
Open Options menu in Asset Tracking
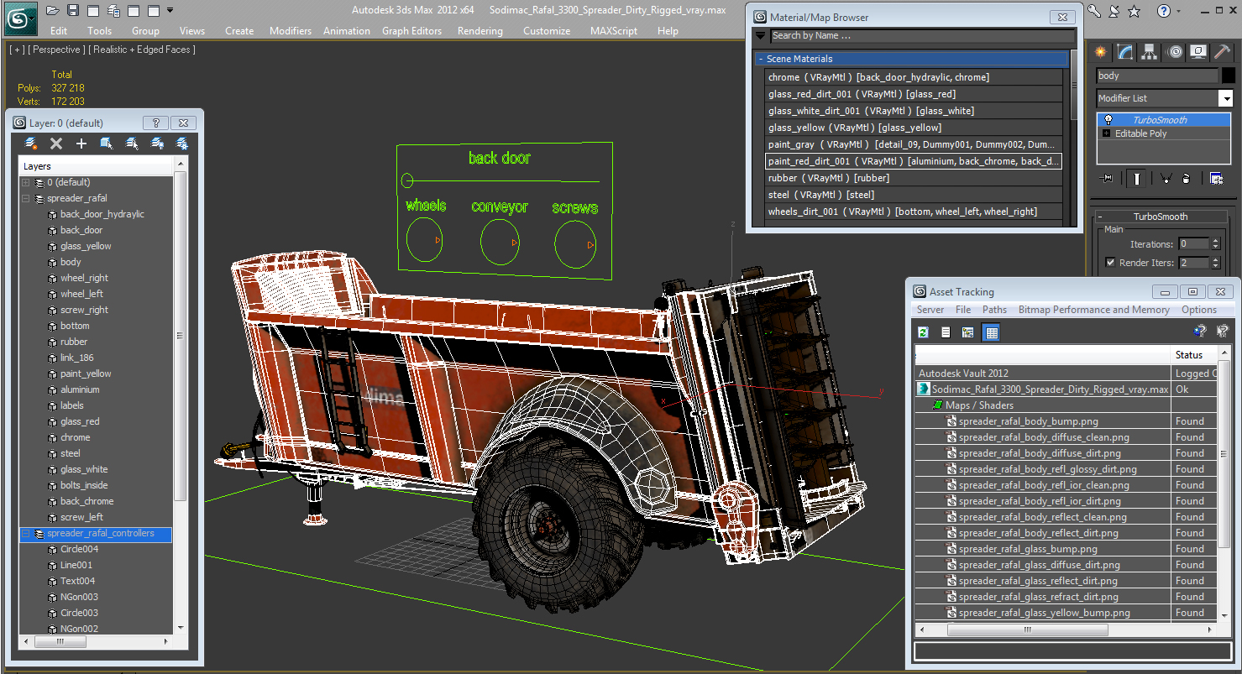[x=1199, y=310]
